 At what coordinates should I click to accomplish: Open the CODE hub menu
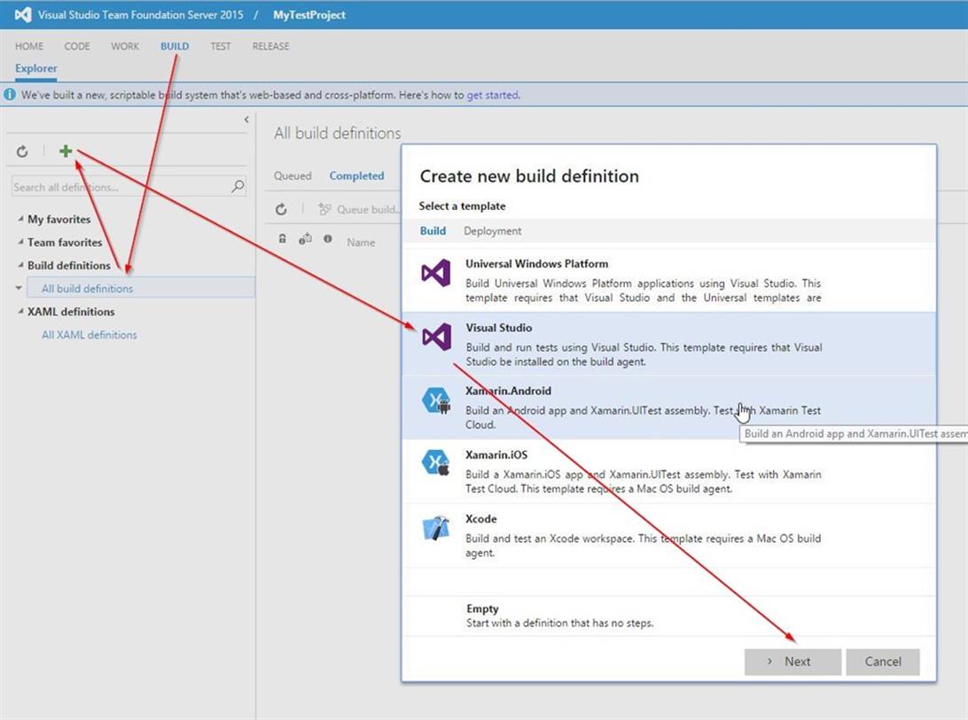(77, 46)
